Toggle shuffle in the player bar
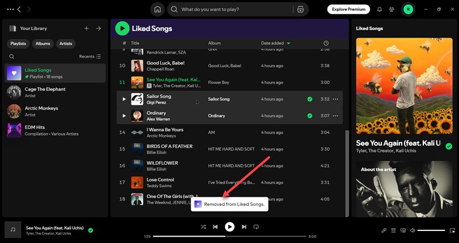The width and height of the screenshot is (459, 243). 203,226
